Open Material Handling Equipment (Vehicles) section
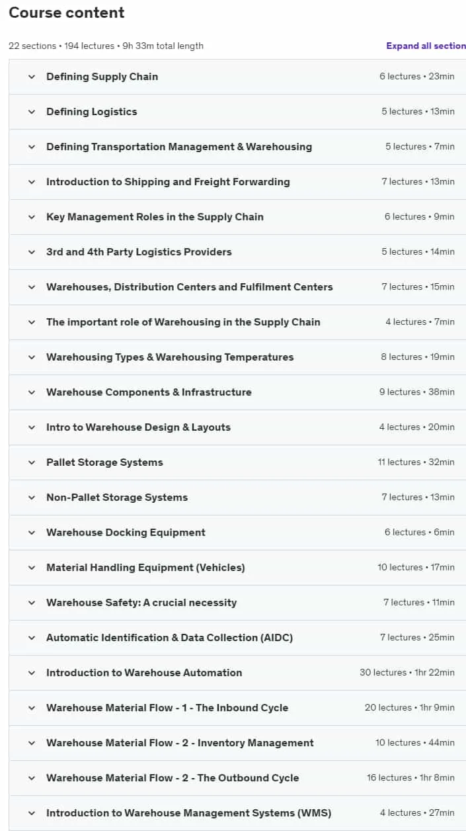 coord(237,568)
